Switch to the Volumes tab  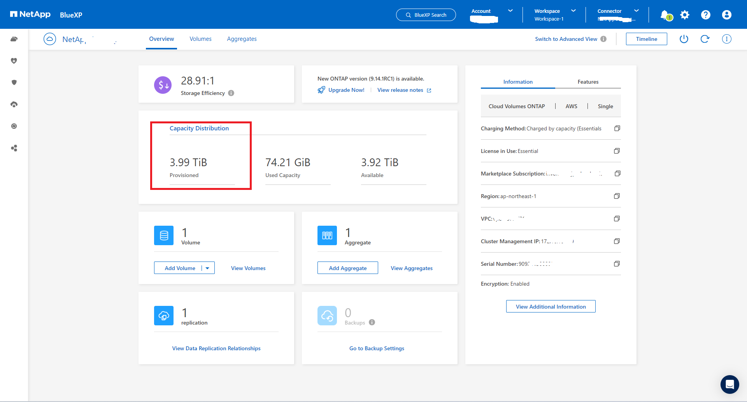(200, 39)
